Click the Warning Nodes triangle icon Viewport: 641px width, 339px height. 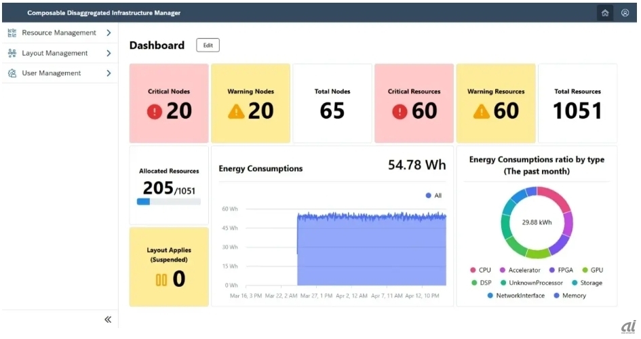[x=236, y=112]
